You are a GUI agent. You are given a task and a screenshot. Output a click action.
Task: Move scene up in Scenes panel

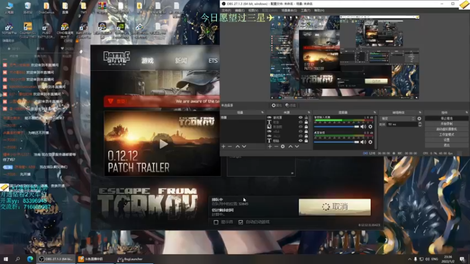click(237, 146)
